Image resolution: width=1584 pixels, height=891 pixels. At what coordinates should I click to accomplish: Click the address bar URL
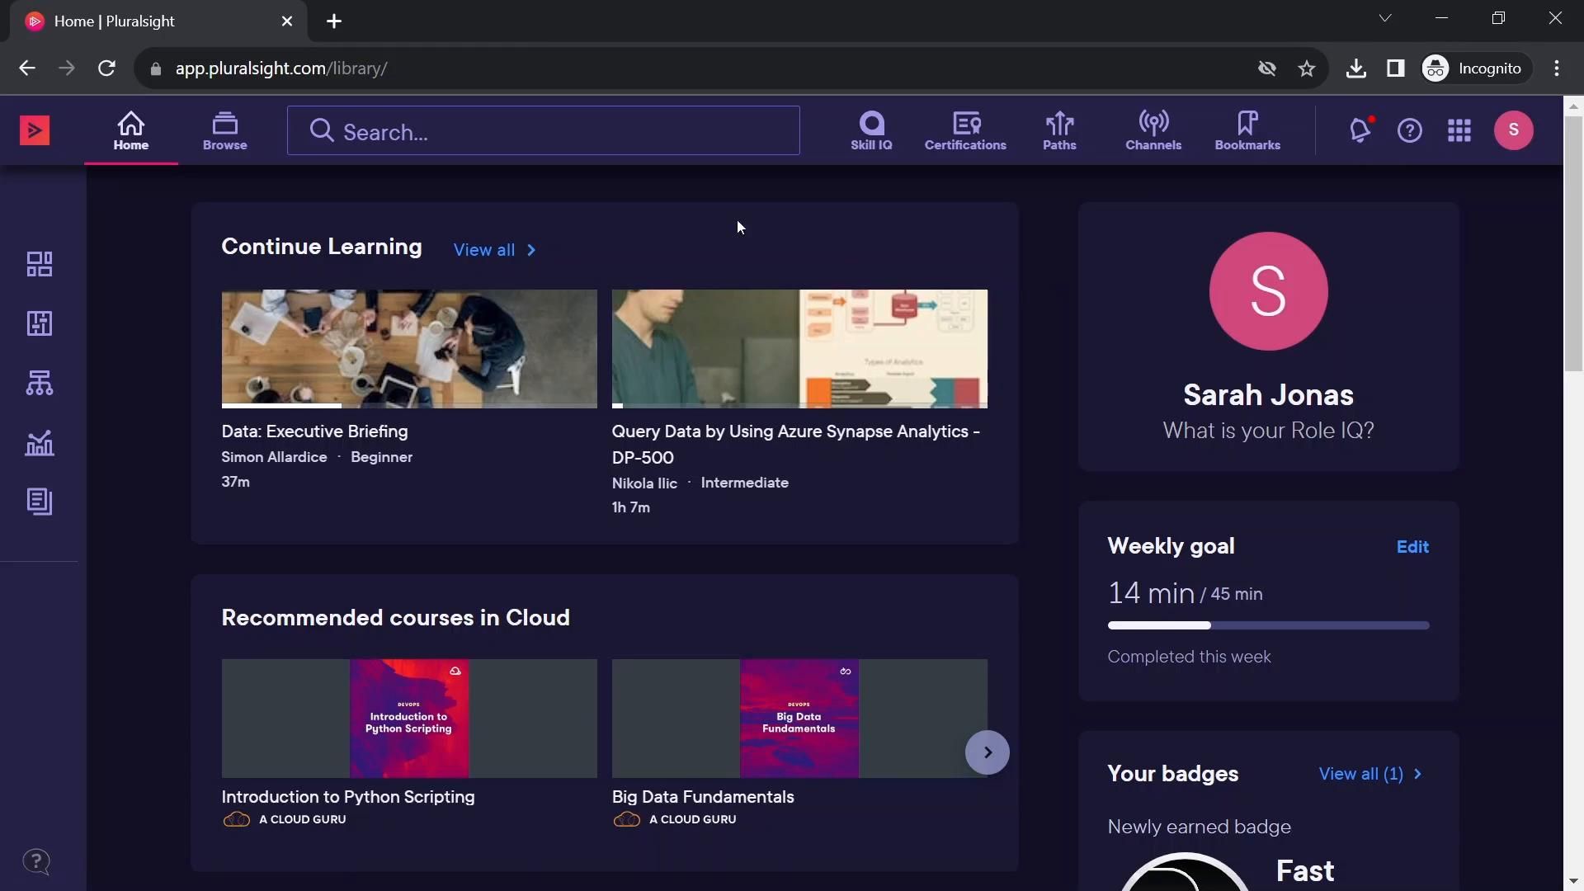click(x=281, y=68)
